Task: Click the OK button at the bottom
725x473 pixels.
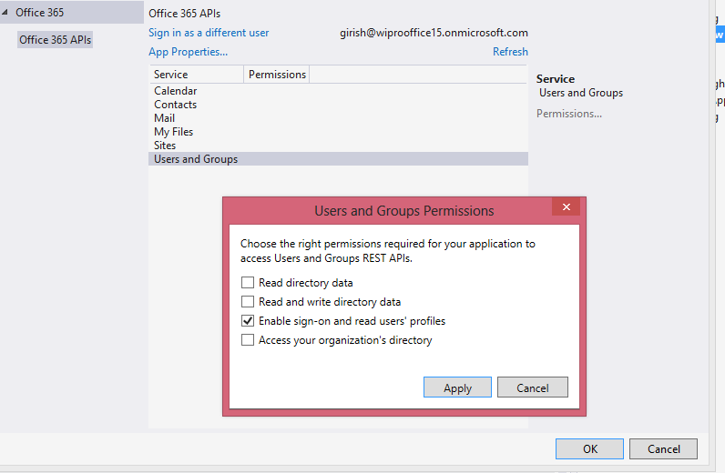Action: [x=589, y=449]
